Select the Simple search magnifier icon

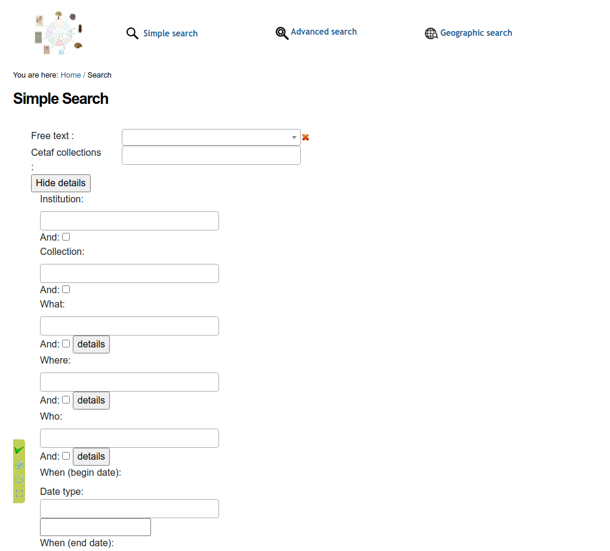tap(132, 33)
